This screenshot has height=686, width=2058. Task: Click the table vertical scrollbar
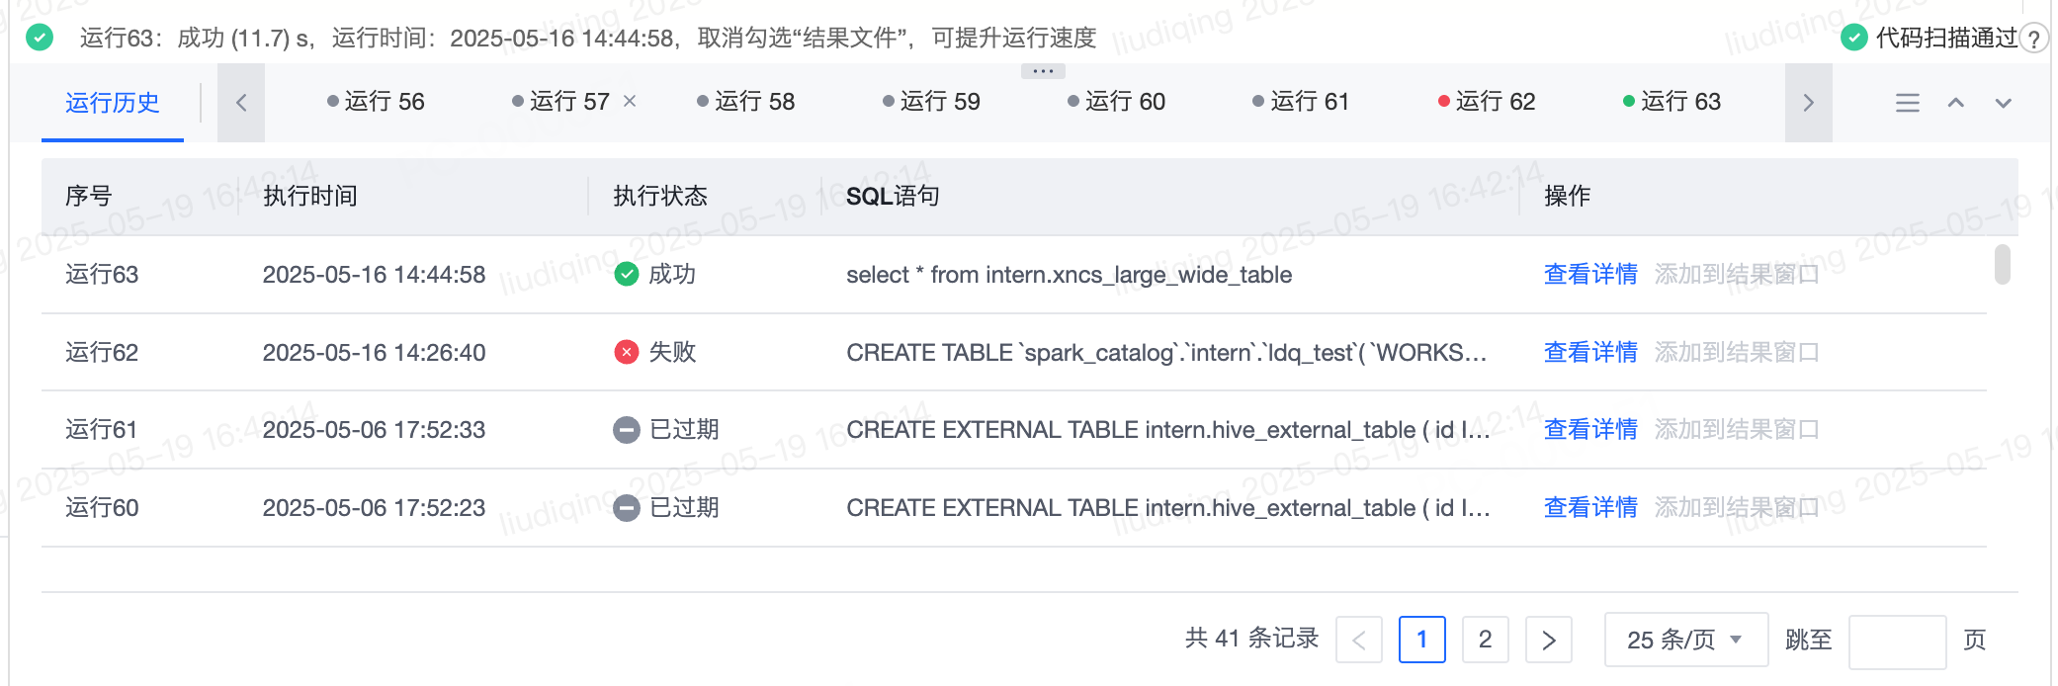pos(2002,264)
